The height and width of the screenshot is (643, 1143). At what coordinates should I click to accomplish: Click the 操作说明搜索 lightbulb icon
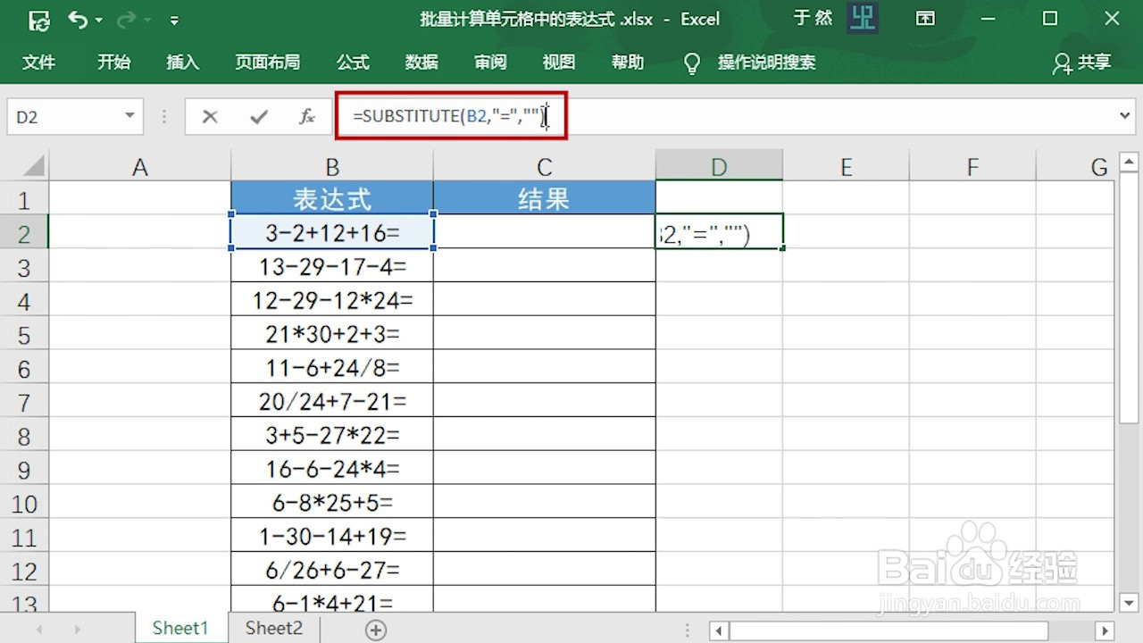point(692,63)
